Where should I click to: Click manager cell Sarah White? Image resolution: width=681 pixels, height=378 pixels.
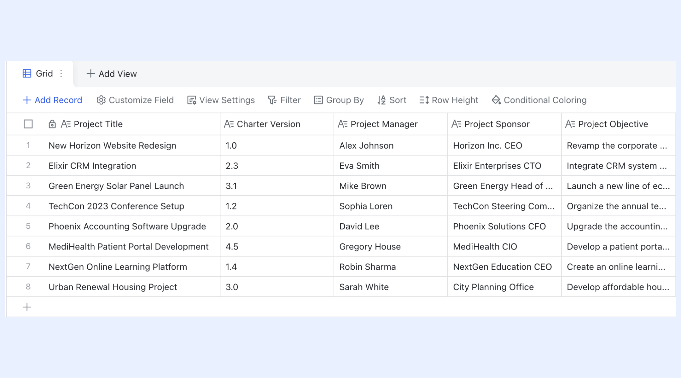(x=391, y=287)
